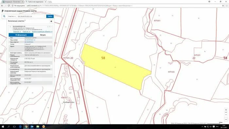Click the cadastral number link 58:20:0070202:24
The image size is (229, 129).
(30, 40)
